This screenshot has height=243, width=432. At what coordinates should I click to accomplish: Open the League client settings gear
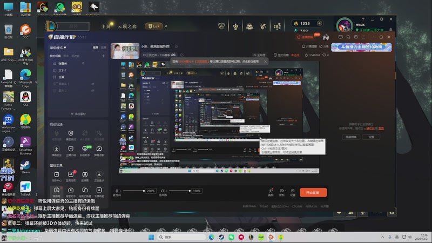tap(382, 19)
